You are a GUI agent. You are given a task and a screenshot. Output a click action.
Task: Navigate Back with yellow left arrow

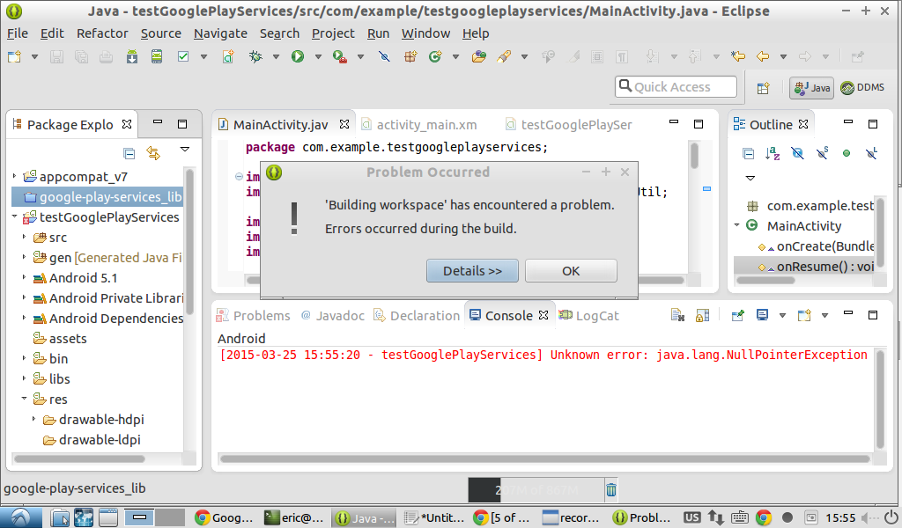click(763, 56)
